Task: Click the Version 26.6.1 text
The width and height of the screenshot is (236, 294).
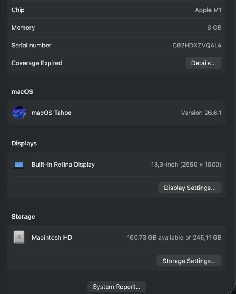Action: 201,113
